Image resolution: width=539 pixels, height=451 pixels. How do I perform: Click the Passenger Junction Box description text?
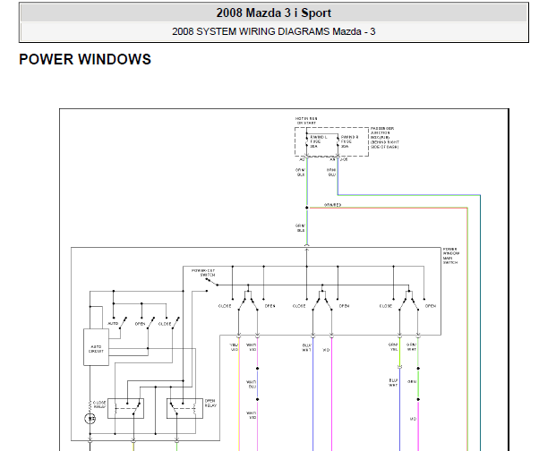coord(385,138)
